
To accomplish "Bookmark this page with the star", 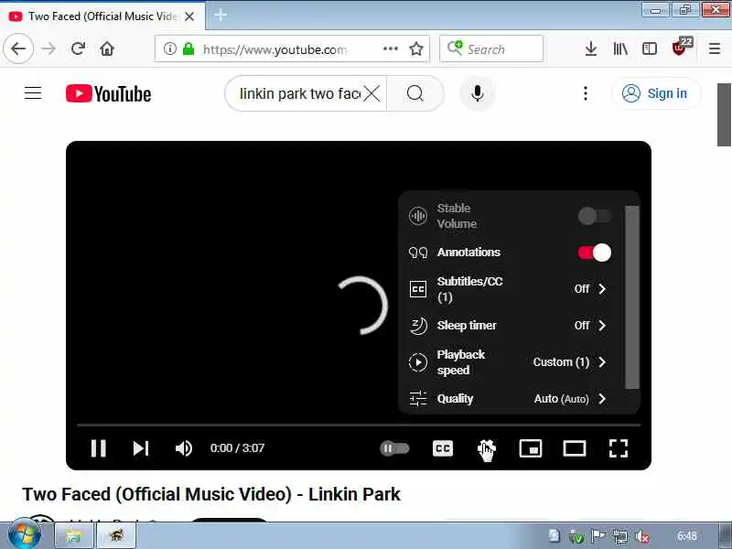I will click(416, 48).
